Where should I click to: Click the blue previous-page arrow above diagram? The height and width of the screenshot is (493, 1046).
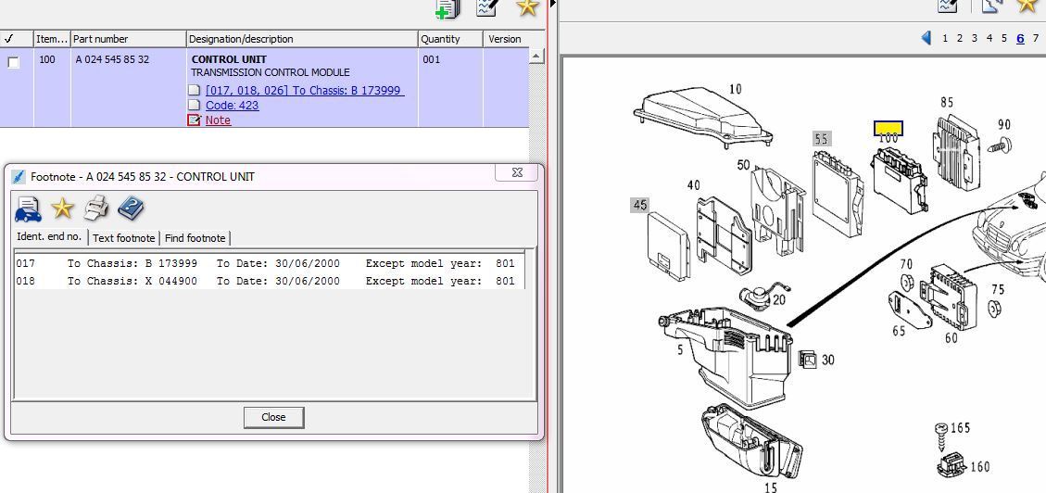[926, 38]
